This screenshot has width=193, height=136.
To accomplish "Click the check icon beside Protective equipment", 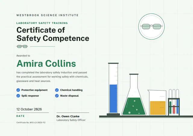I will 18,90.
